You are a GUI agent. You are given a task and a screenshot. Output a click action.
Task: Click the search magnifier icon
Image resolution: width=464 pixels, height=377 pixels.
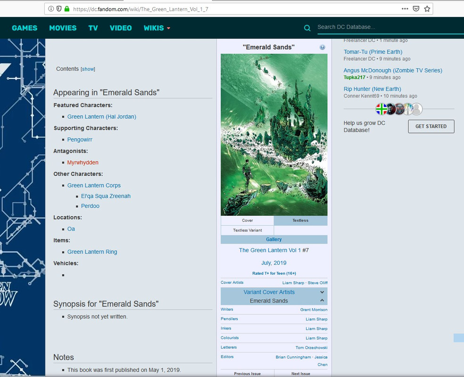tap(307, 28)
